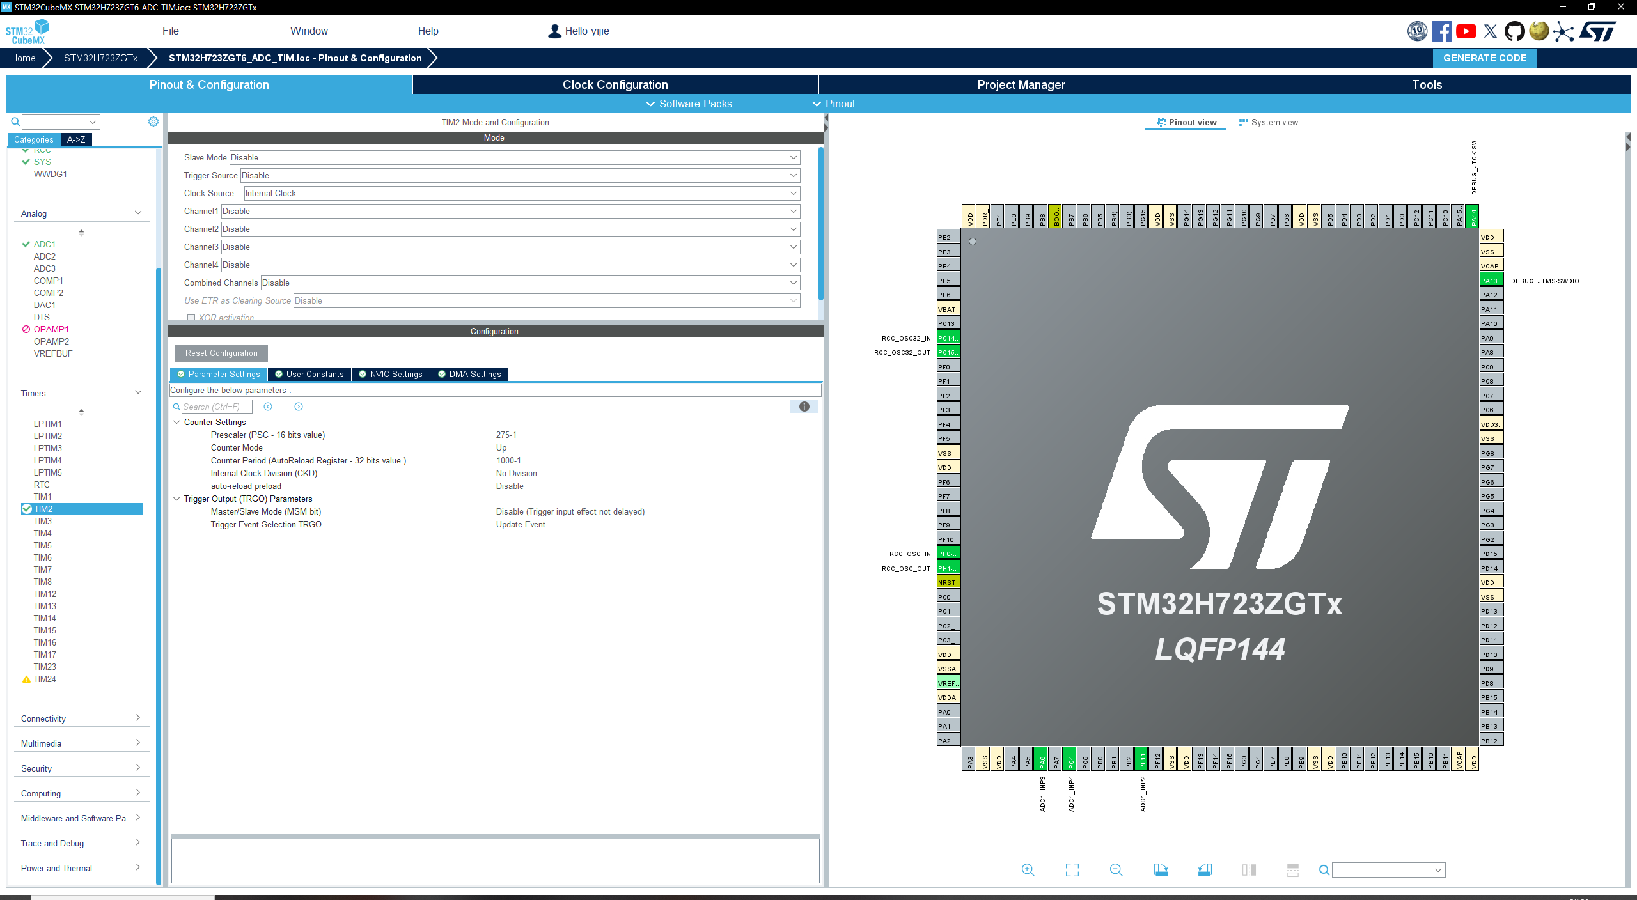
Task: Switch to System view
Action: (1269, 122)
